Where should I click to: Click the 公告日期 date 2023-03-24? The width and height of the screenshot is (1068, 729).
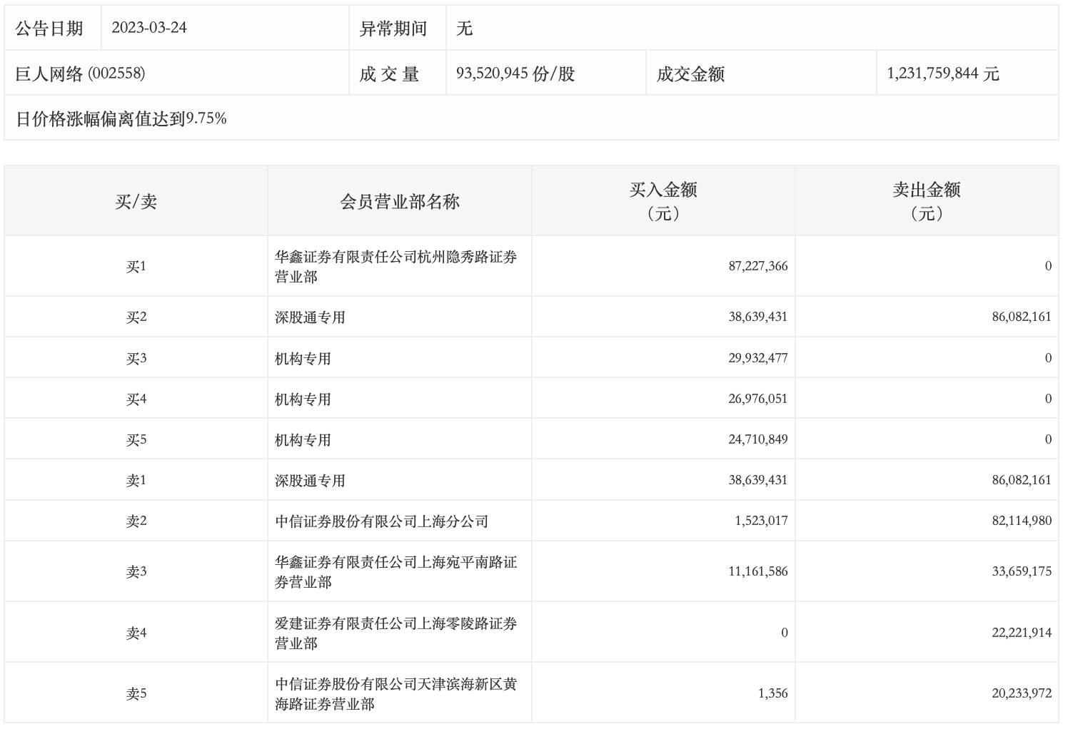(x=149, y=28)
